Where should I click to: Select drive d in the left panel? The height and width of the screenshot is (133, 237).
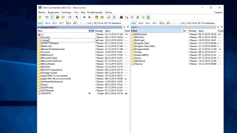tap(47, 23)
